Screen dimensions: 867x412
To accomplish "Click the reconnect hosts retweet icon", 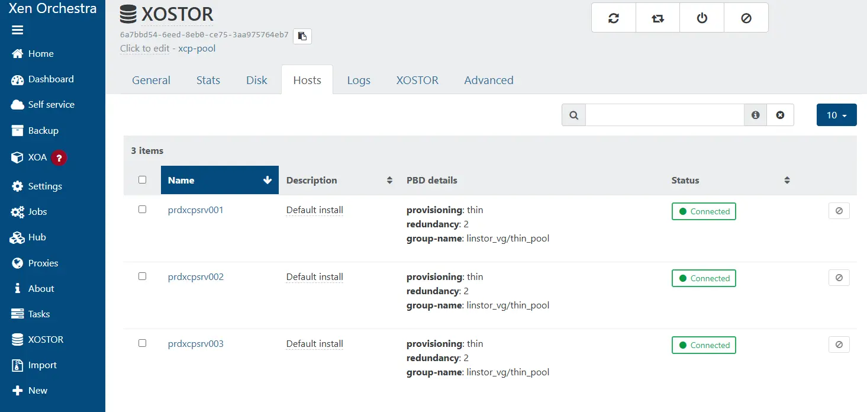I will (657, 18).
